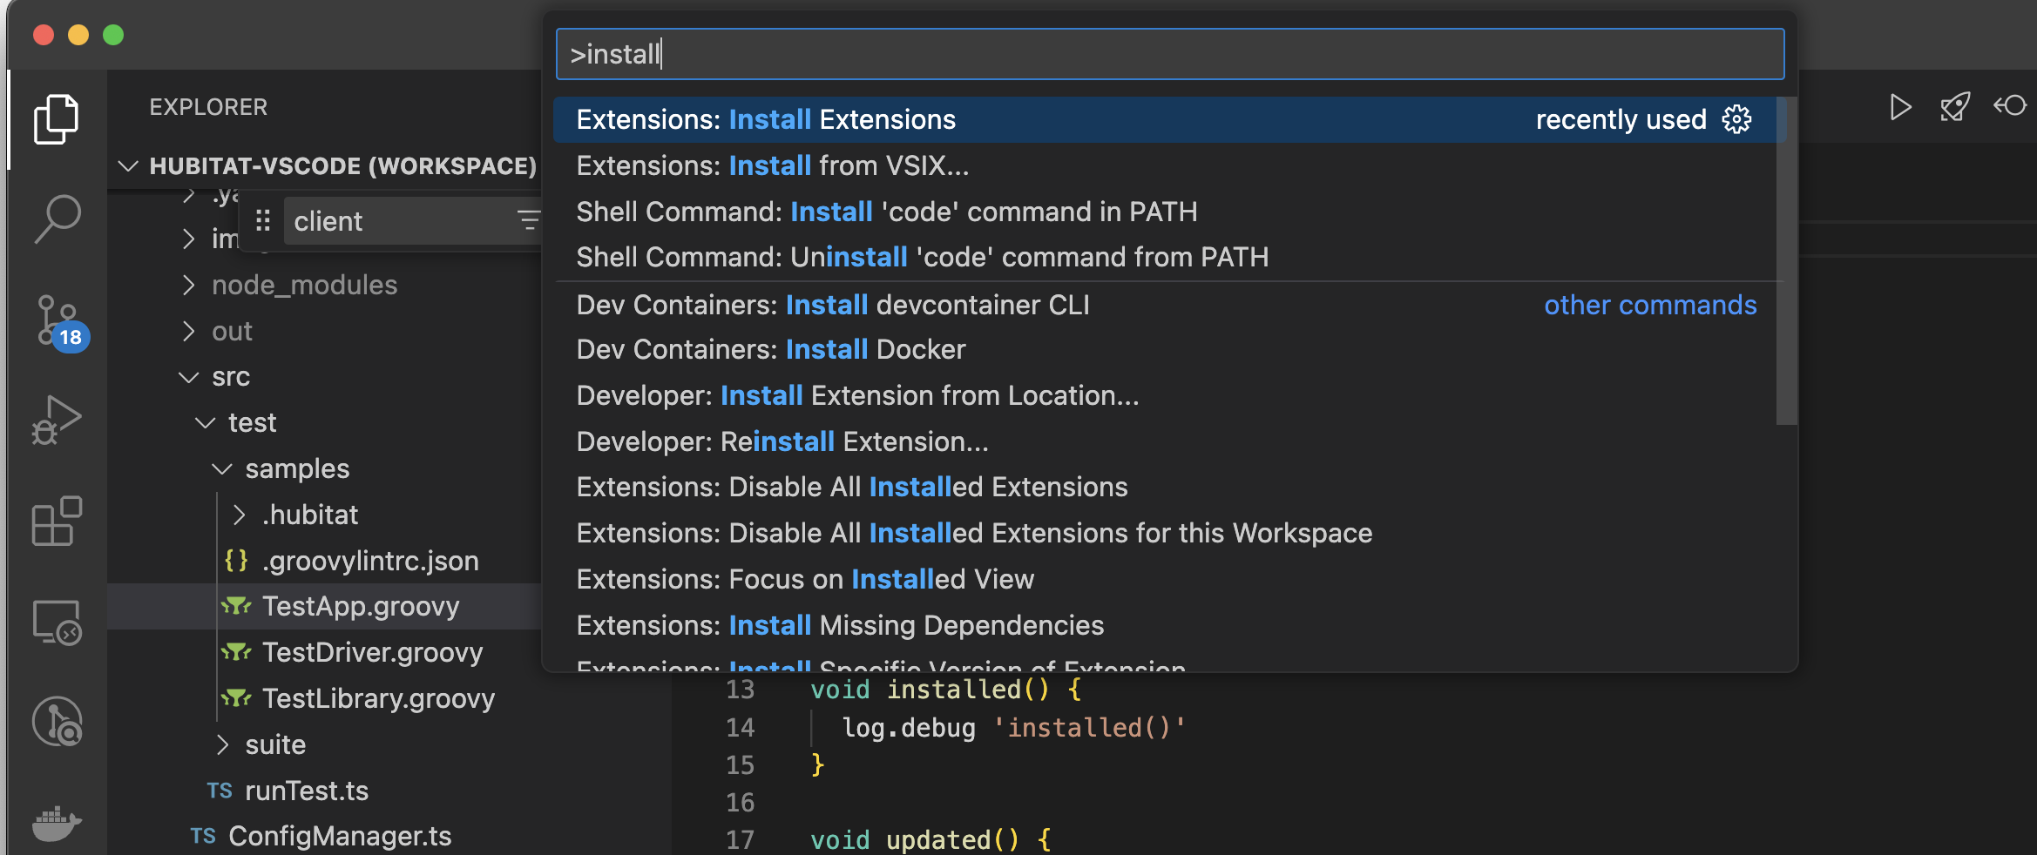This screenshot has width=2037, height=855.
Task: Choose Install 'code' command in PATH
Action: (1169, 212)
